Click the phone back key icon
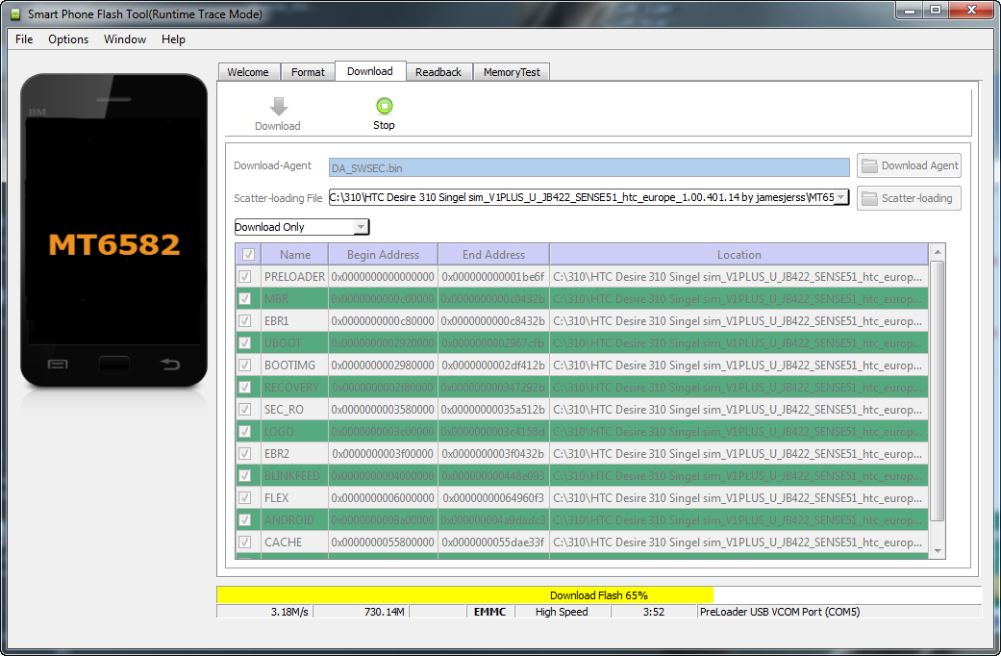 [170, 365]
